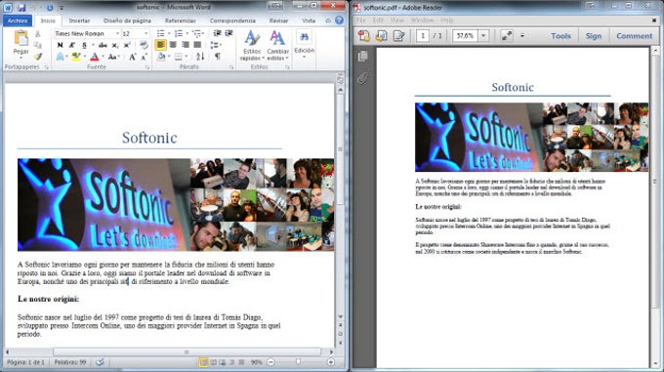Open Estilos rápidos gallery

tap(252, 45)
